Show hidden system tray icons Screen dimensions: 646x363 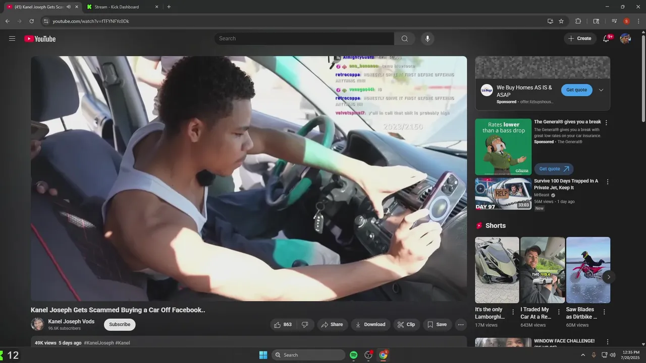[x=583, y=355]
